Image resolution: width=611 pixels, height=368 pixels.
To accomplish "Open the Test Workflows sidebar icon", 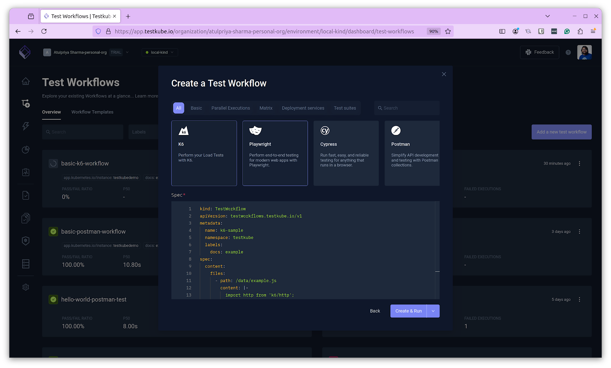I will [26, 103].
